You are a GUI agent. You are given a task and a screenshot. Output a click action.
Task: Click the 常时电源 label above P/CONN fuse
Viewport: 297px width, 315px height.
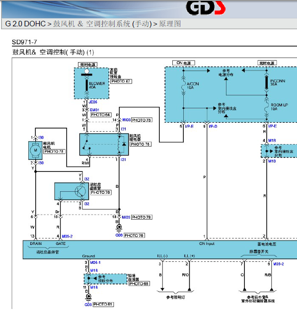click(267, 63)
